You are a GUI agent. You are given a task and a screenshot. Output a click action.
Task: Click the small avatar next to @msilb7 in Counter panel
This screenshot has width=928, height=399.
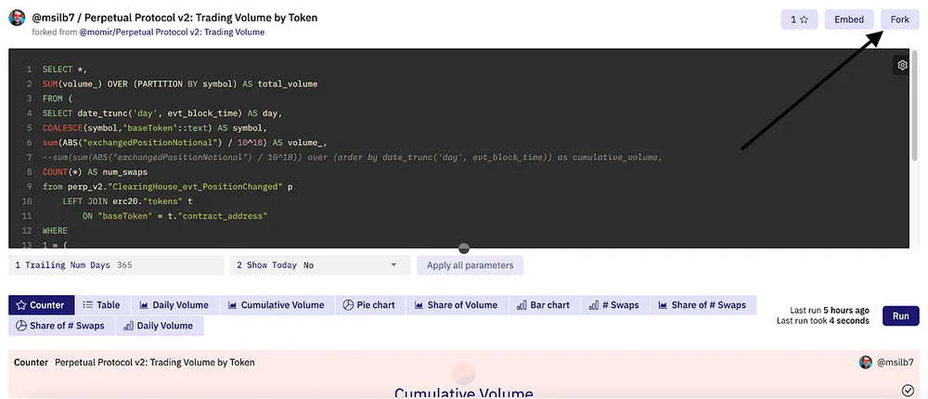point(865,362)
